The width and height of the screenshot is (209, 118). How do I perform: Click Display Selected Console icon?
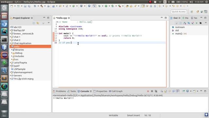pyautogui.click(x=187, y=91)
